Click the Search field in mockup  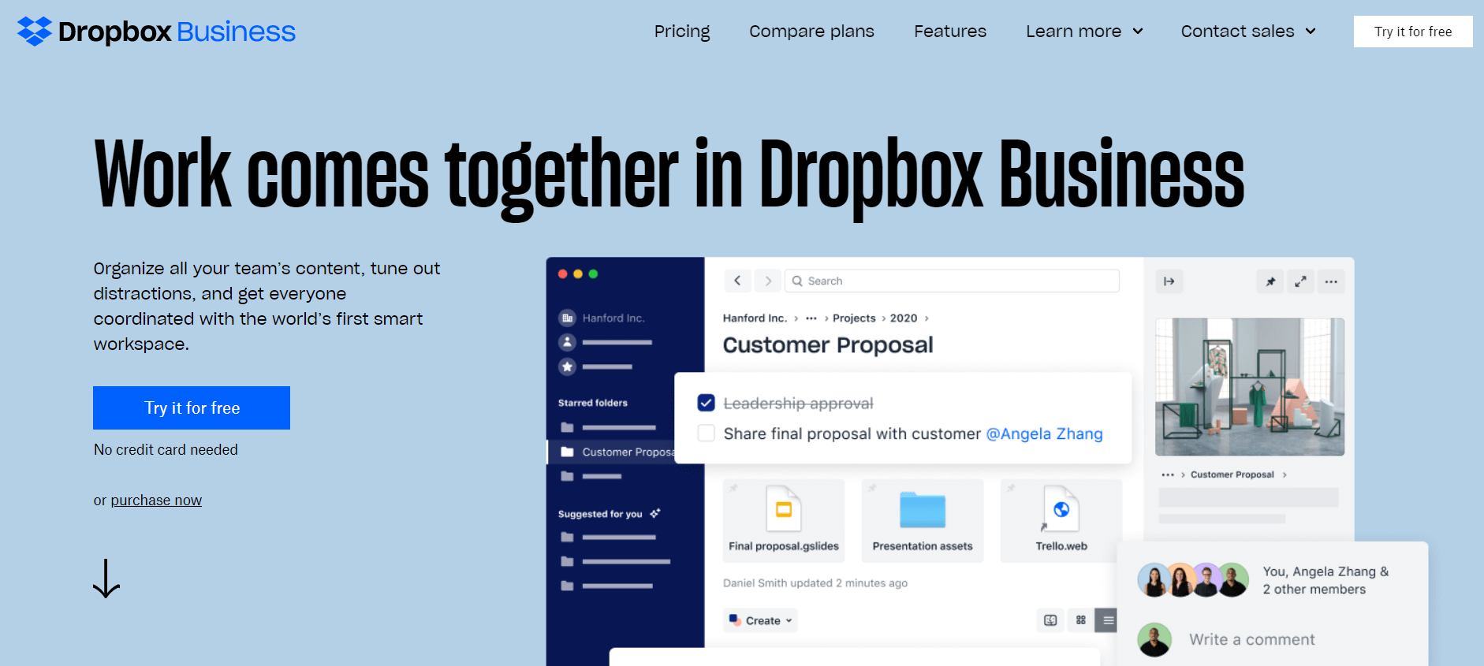952,281
